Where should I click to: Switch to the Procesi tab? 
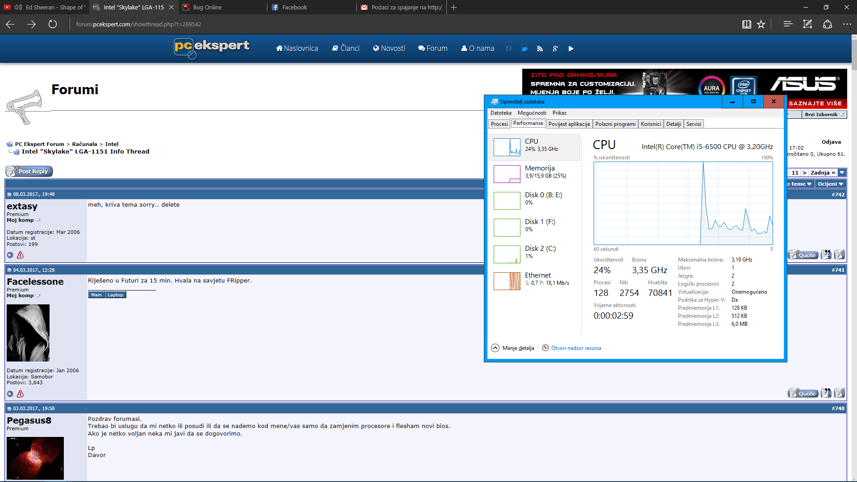pos(499,124)
